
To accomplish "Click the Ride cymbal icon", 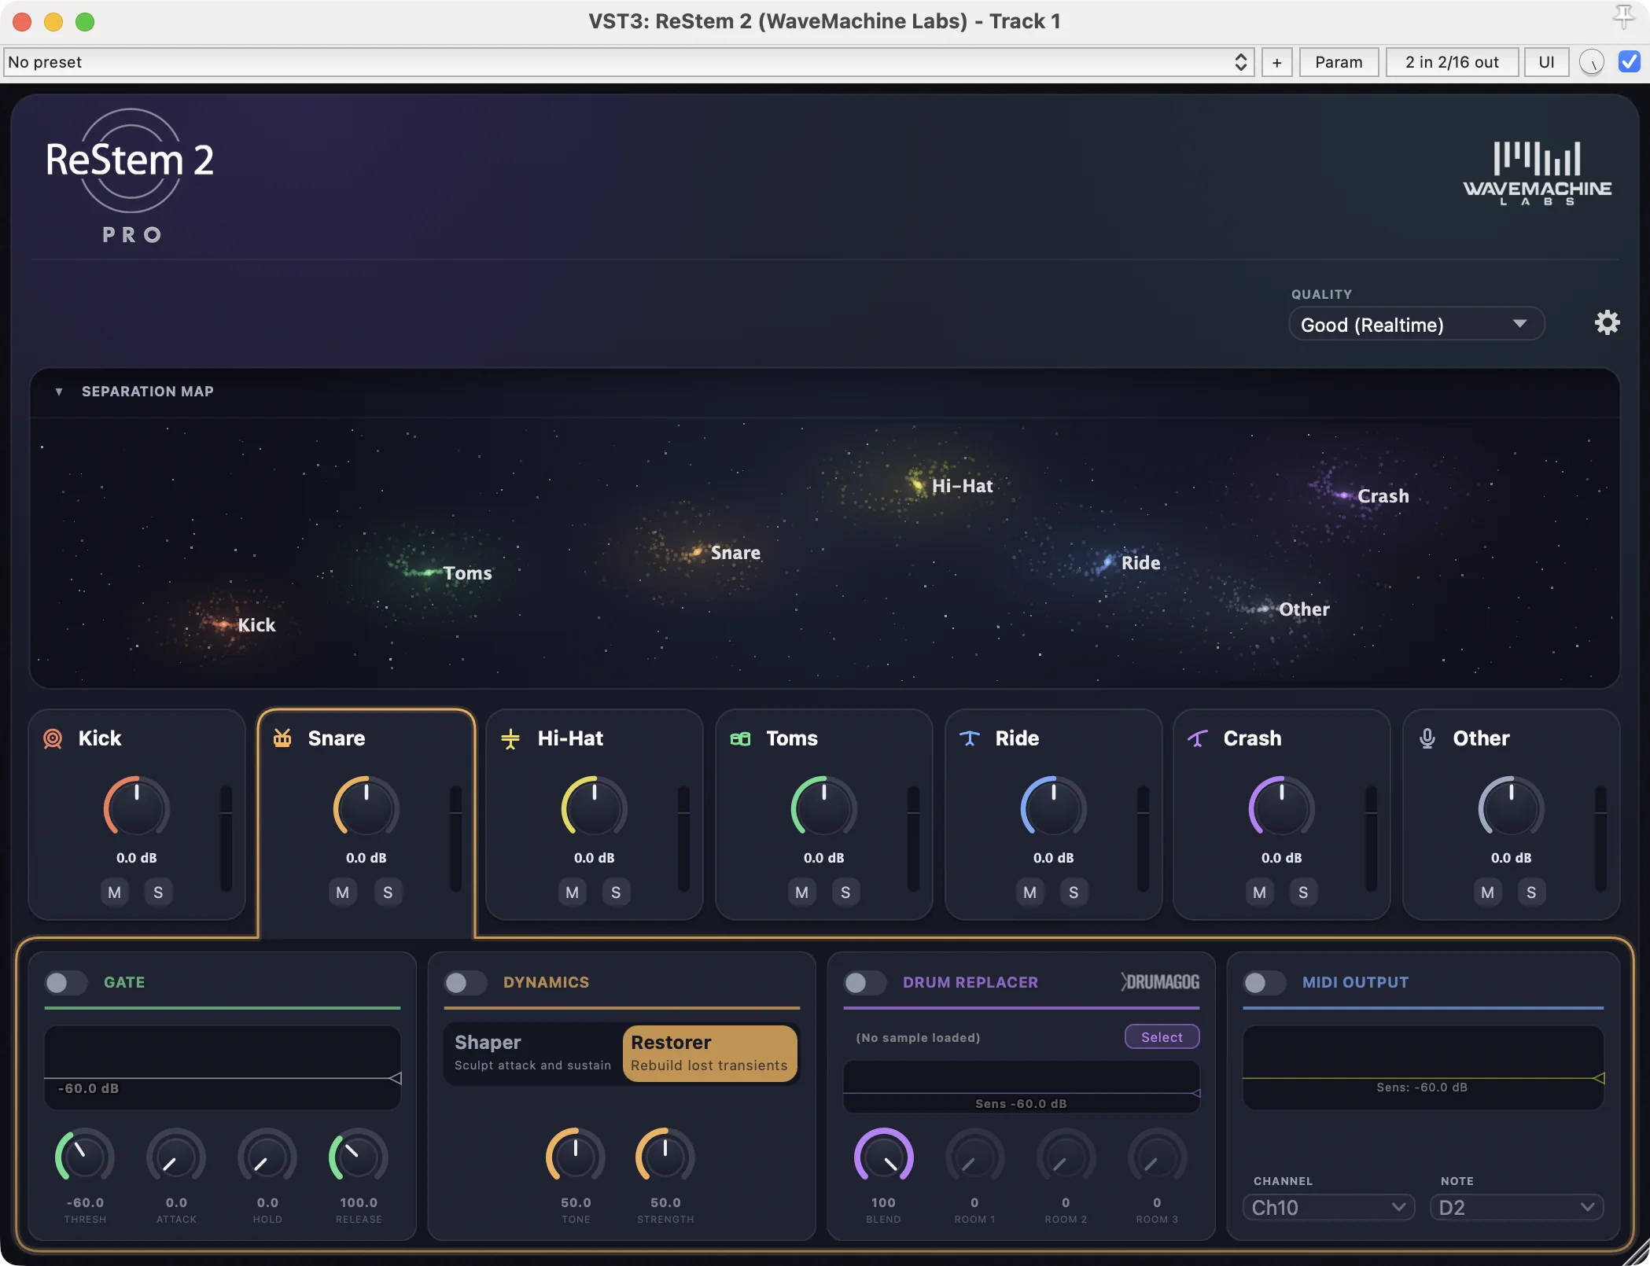I will (x=970, y=738).
